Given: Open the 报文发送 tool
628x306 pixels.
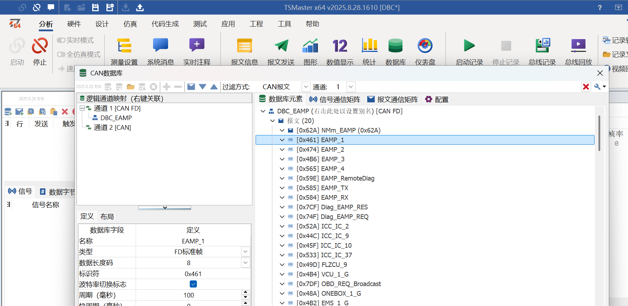Looking at the screenshot, I should 281,52.
